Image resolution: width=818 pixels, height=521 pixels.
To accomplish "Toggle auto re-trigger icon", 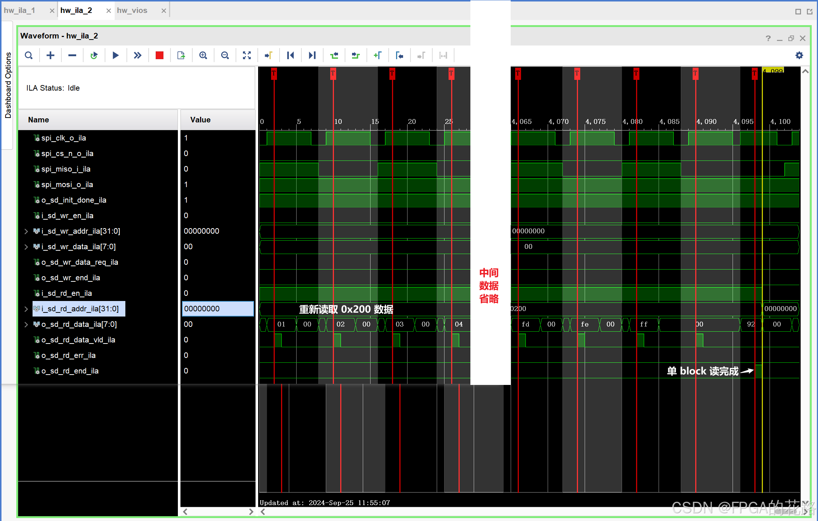I will [94, 55].
